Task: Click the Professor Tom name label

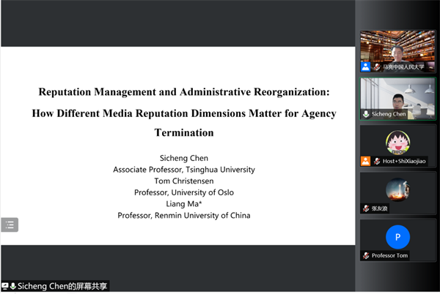Action: coord(390,255)
